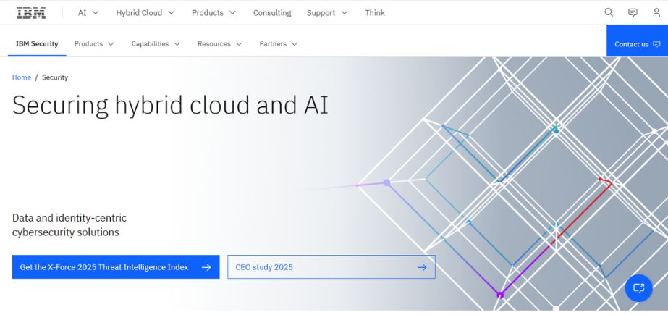The image size is (668, 315).
Task: Go to the Think menu item
Action: tap(375, 12)
